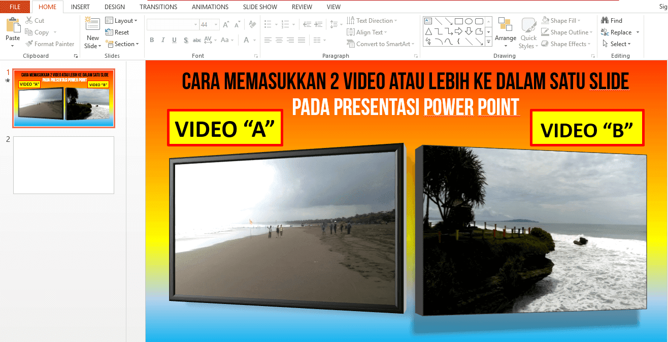Click the Find binoculars button
Image resolution: width=668 pixels, height=342 pixels.
point(612,21)
